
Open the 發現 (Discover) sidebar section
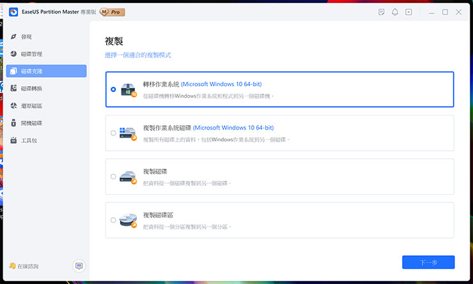point(27,37)
